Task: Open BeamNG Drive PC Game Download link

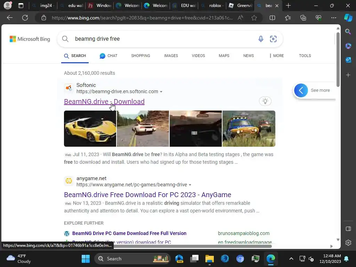Action: (129, 233)
